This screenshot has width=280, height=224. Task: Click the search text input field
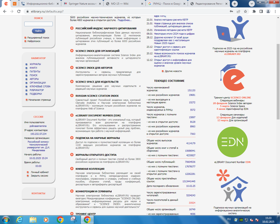point(38,24)
